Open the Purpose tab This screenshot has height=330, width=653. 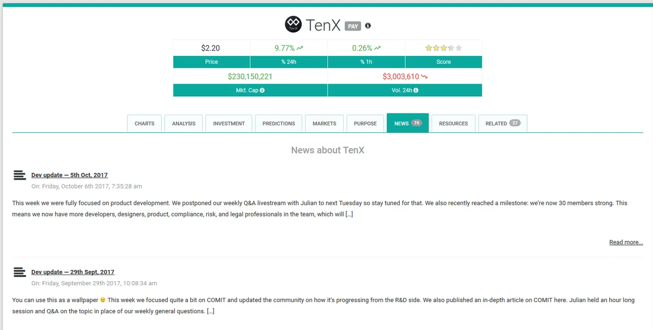tap(365, 123)
